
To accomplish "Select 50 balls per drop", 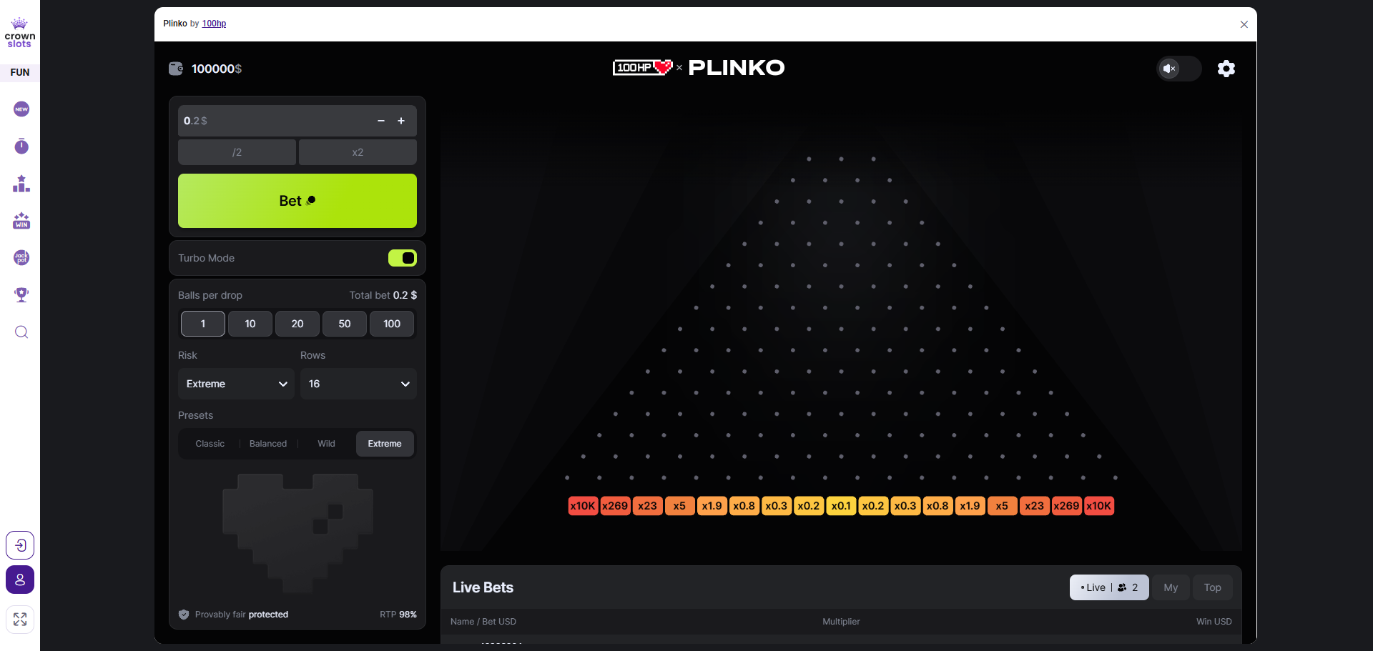I will click(345, 324).
